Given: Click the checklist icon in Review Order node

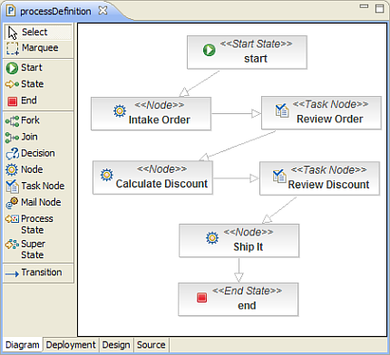Looking at the screenshot, I should 282,110.
